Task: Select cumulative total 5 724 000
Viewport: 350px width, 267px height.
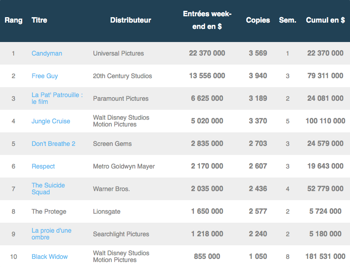Action: (x=326, y=211)
